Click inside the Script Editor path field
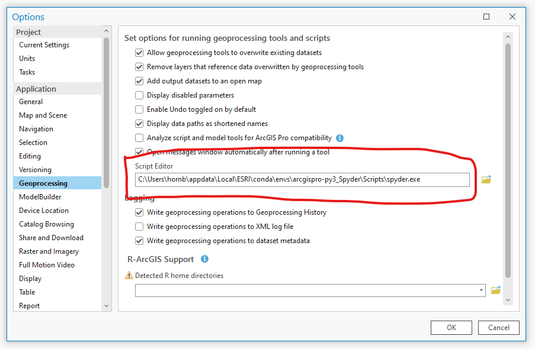 click(x=302, y=179)
